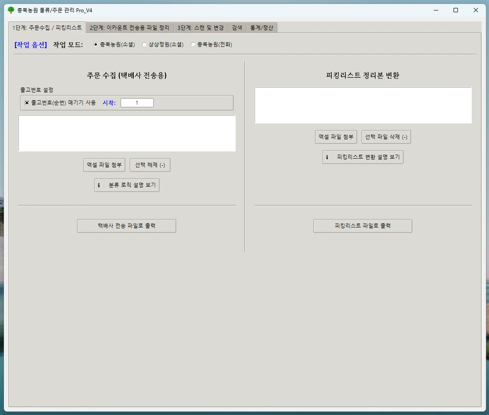Click the 시작 number input field
Image resolution: width=489 pixels, height=415 pixels.
(137, 103)
